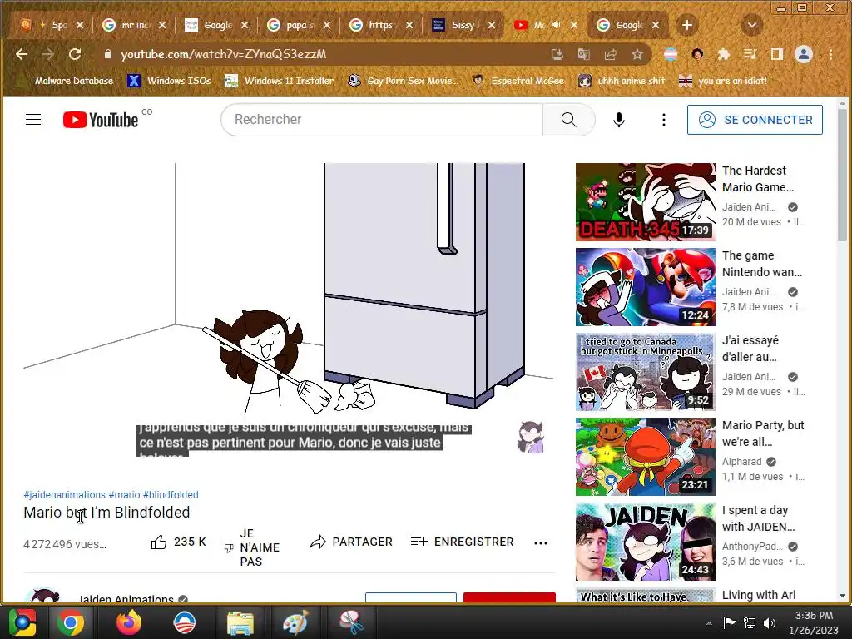The image size is (852, 639).
Task: Save the video with ENREGISTRER
Action: point(462,542)
